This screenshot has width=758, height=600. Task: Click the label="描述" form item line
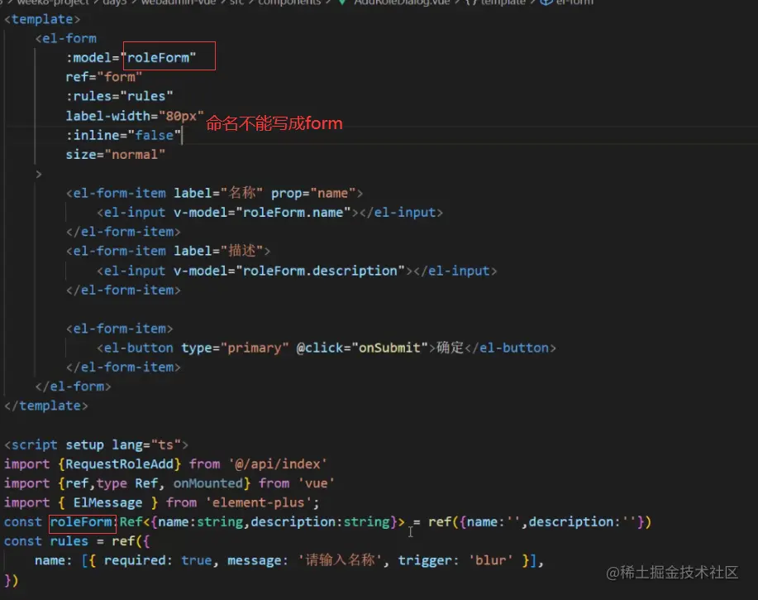point(169,251)
